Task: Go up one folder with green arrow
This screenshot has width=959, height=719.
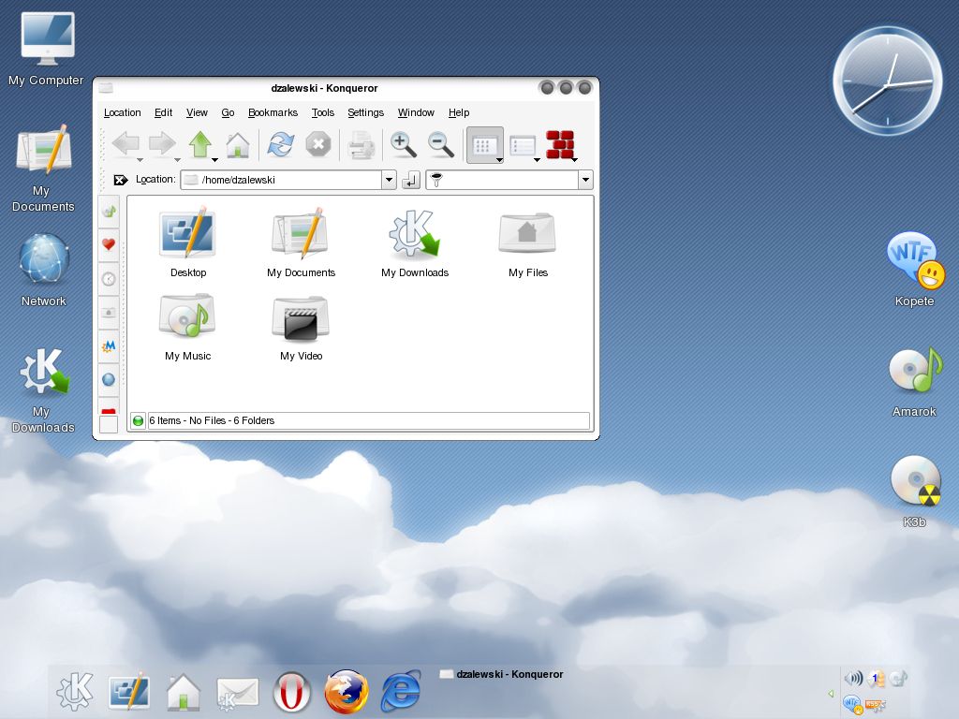Action: (x=200, y=144)
